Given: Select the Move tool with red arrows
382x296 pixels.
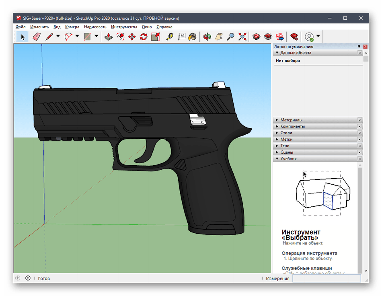Looking at the screenshot, I should point(131,37).
